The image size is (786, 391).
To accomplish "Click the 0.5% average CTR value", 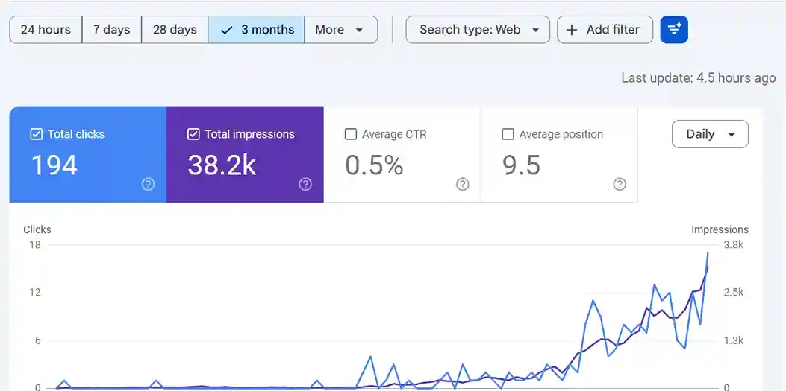I will click(374, 165).
